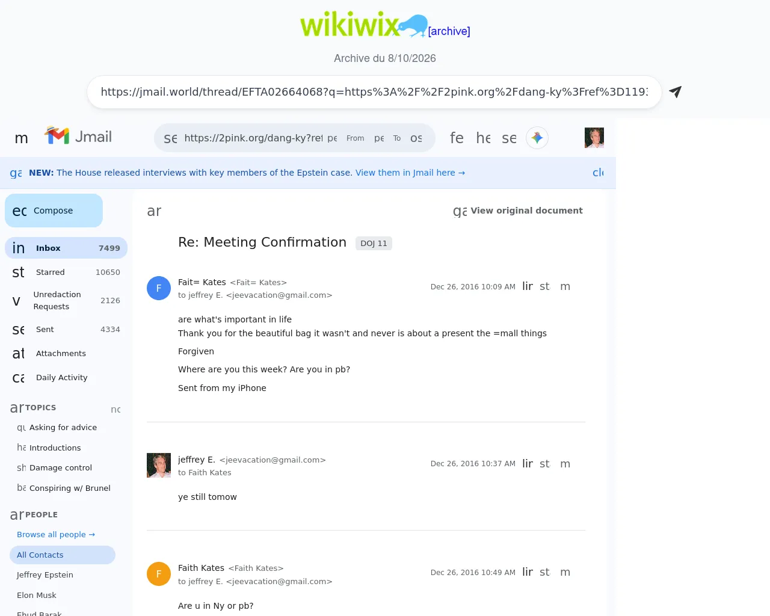The image size is (770, 616).
Task: Open the settings icon in the Jmail header
Action: [509, 138]
